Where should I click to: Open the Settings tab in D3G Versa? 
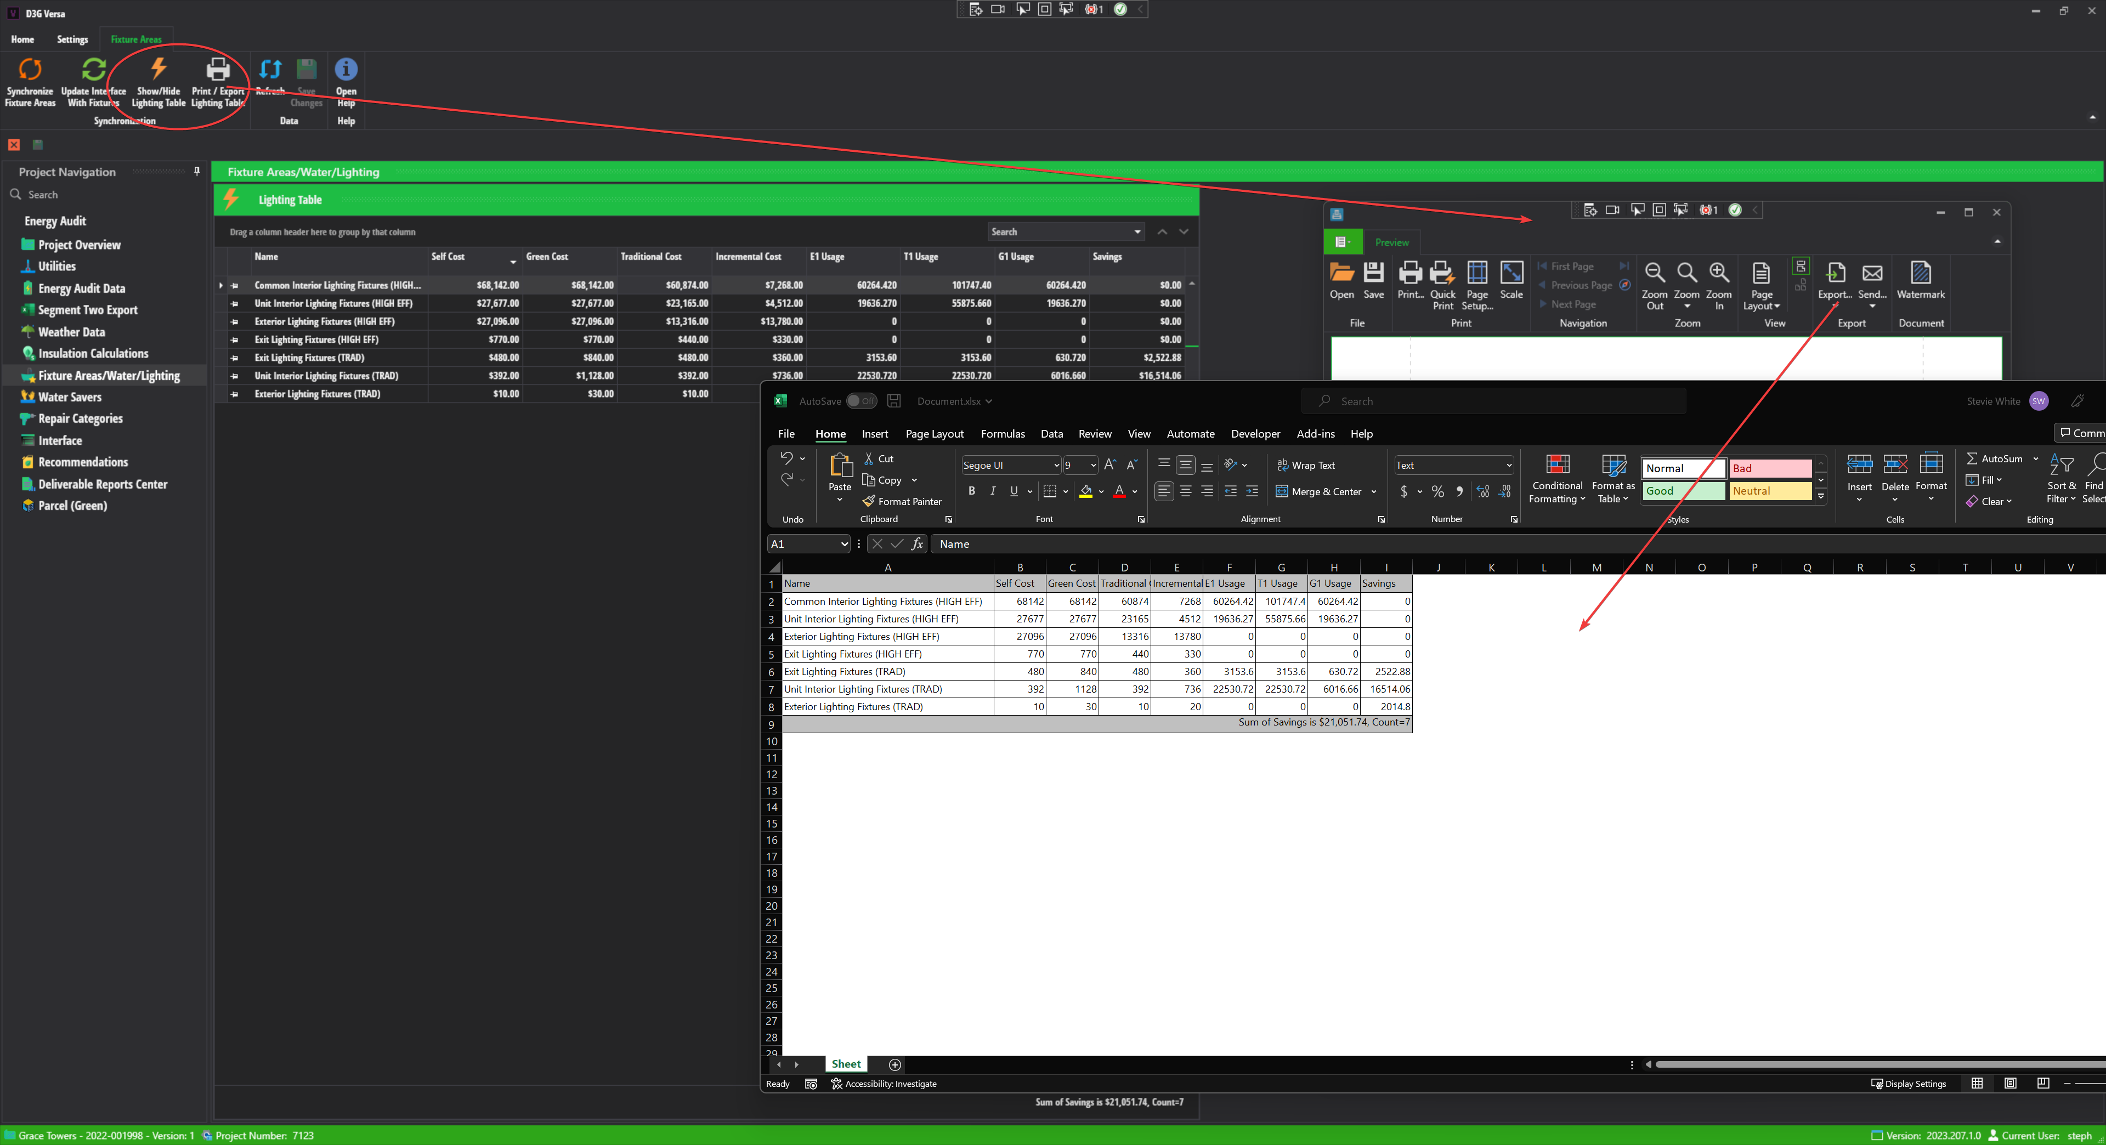pyautogui.click(x=72, y=39)
